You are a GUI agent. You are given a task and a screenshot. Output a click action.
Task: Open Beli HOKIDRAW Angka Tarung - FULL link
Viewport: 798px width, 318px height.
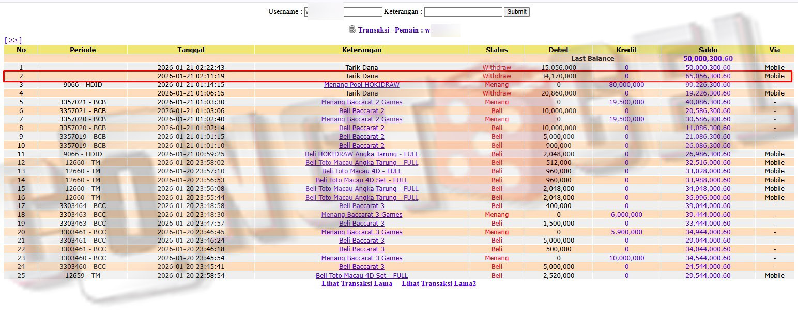361,154
